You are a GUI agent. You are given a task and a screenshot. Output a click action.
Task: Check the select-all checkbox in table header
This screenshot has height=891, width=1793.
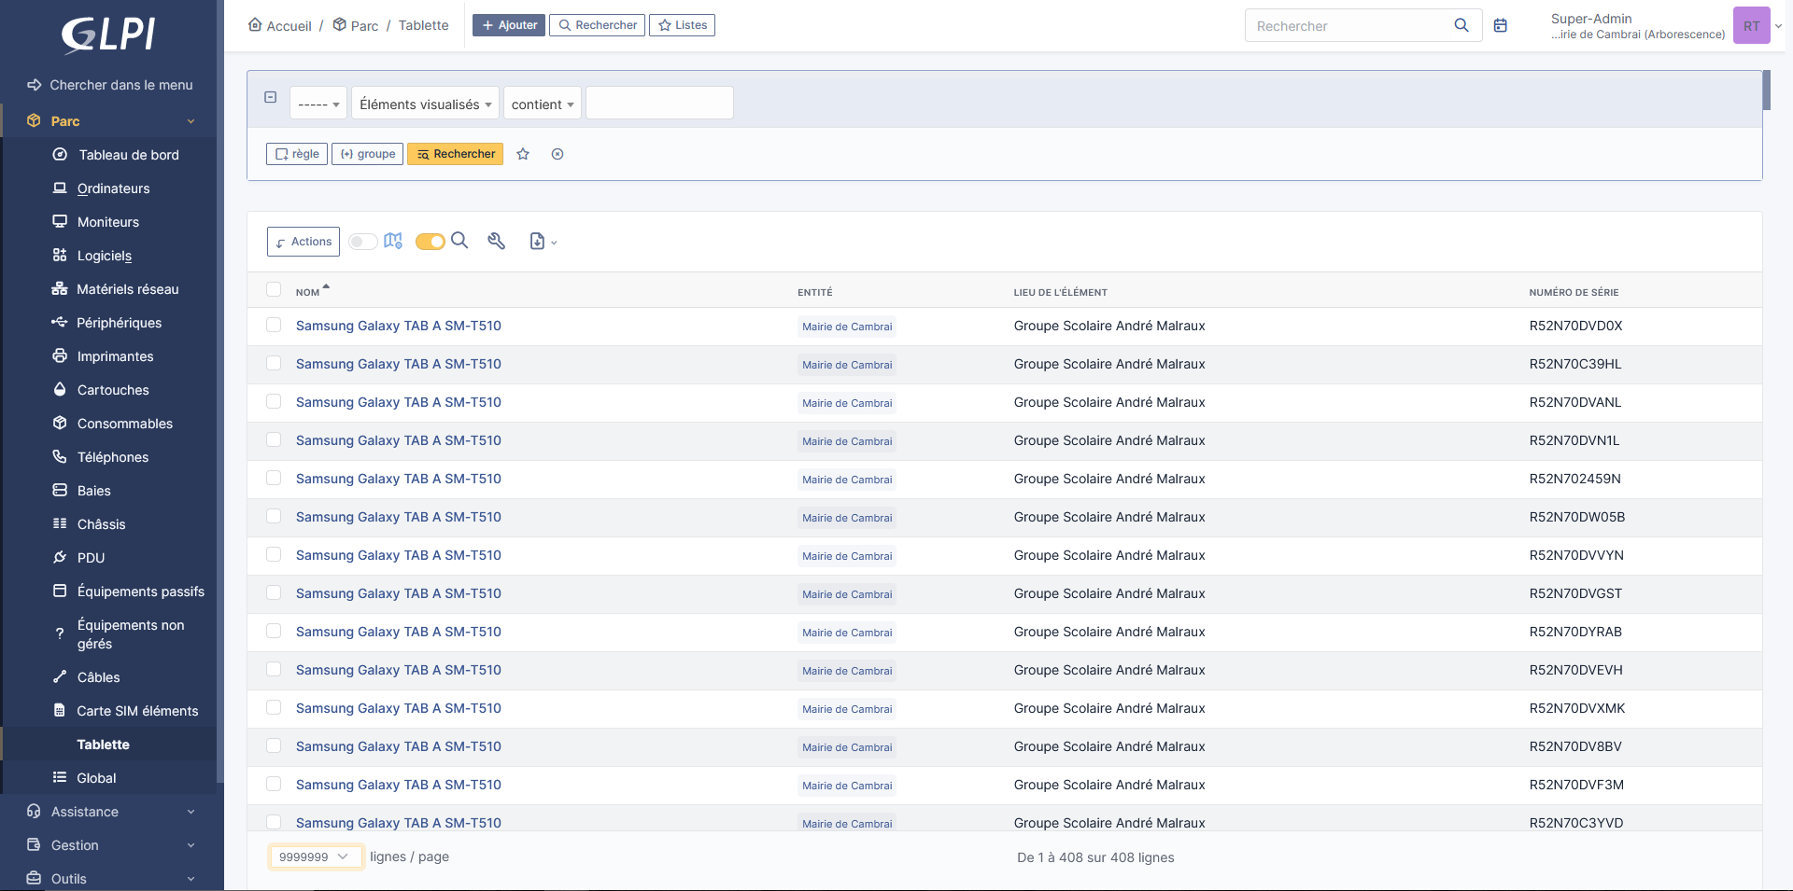274,290
